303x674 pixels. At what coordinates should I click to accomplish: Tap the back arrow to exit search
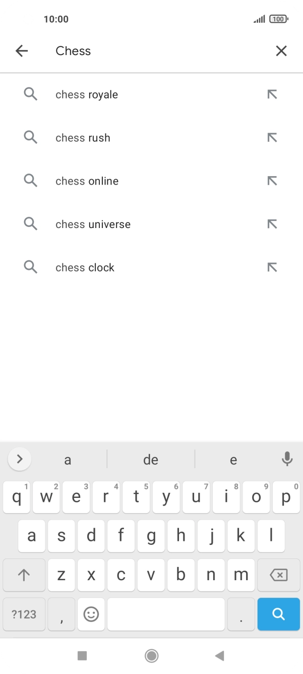click(x=22, y=50)
